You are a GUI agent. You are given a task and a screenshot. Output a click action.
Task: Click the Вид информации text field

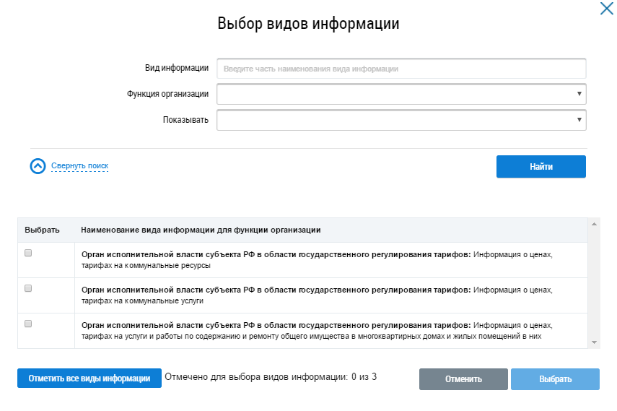click(x=401, y=69)
